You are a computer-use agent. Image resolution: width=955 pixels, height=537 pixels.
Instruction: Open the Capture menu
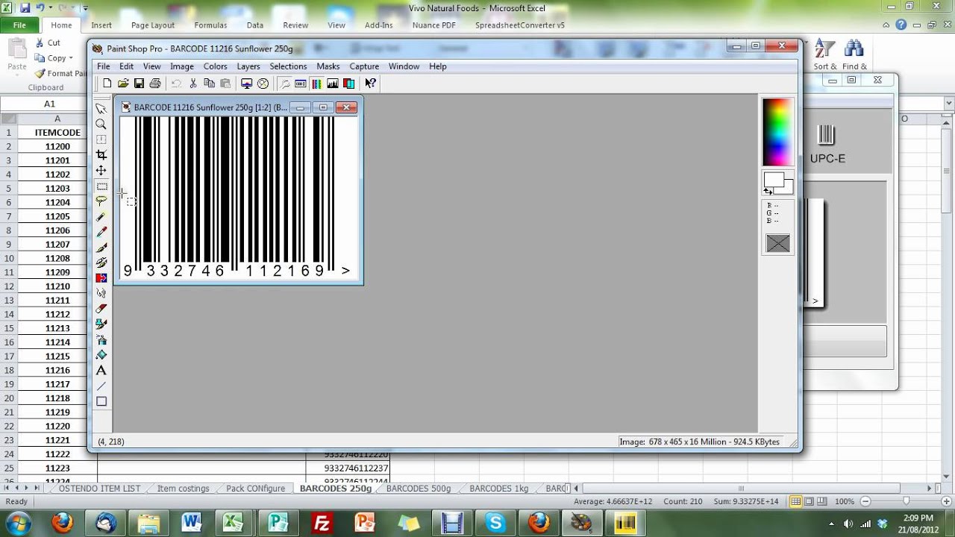[364, 66]
